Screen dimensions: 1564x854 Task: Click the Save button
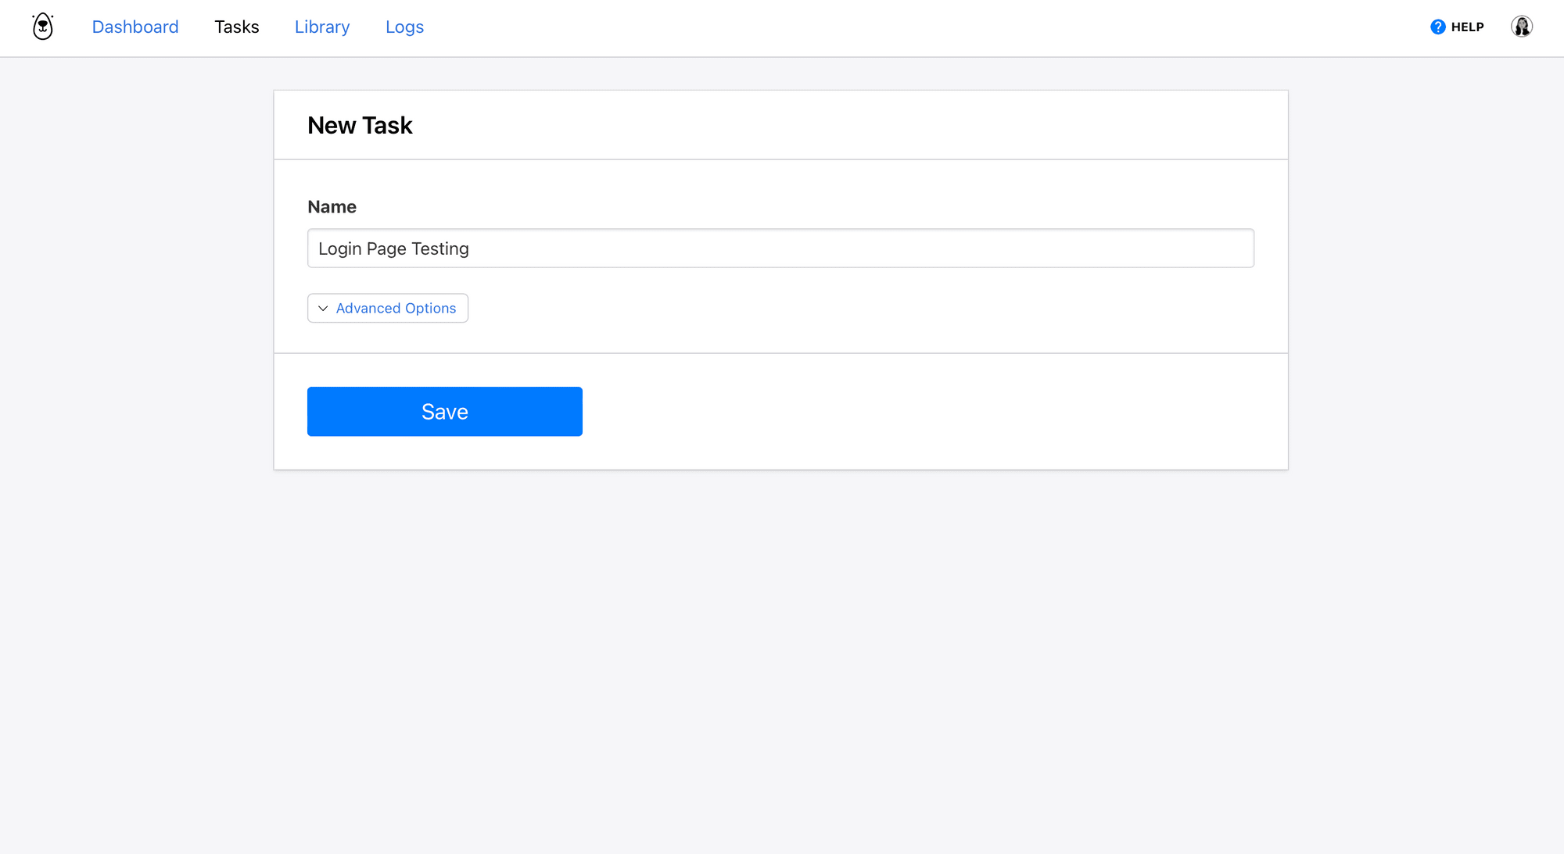click(445, 411)
